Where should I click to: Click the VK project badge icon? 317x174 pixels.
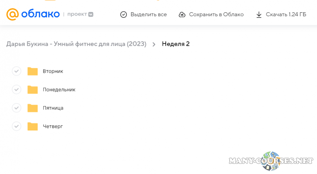91,15
